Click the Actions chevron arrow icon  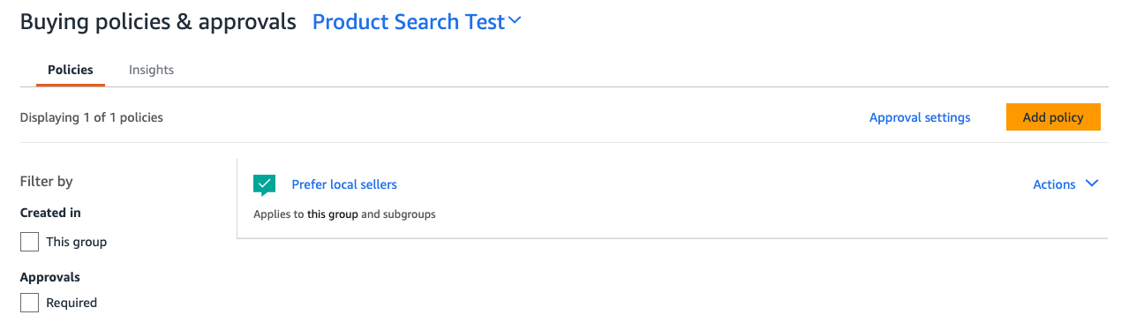point(1092,184)
